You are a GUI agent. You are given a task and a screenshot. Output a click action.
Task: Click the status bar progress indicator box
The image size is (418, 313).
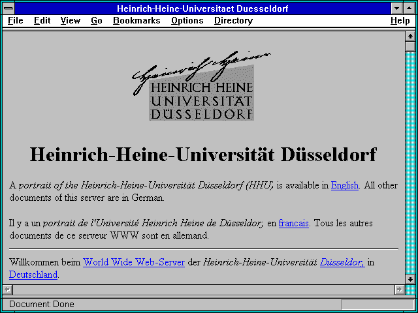[378, 304]
